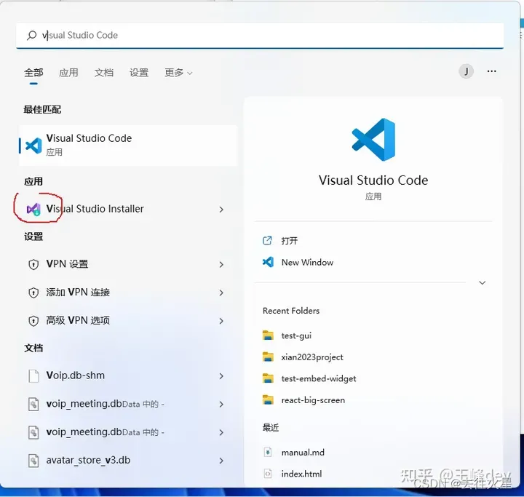Expand the 高级 VPN 选项 chevron
Image resolution: width=524 pixels, height=497 pixels.
[221, 321]
